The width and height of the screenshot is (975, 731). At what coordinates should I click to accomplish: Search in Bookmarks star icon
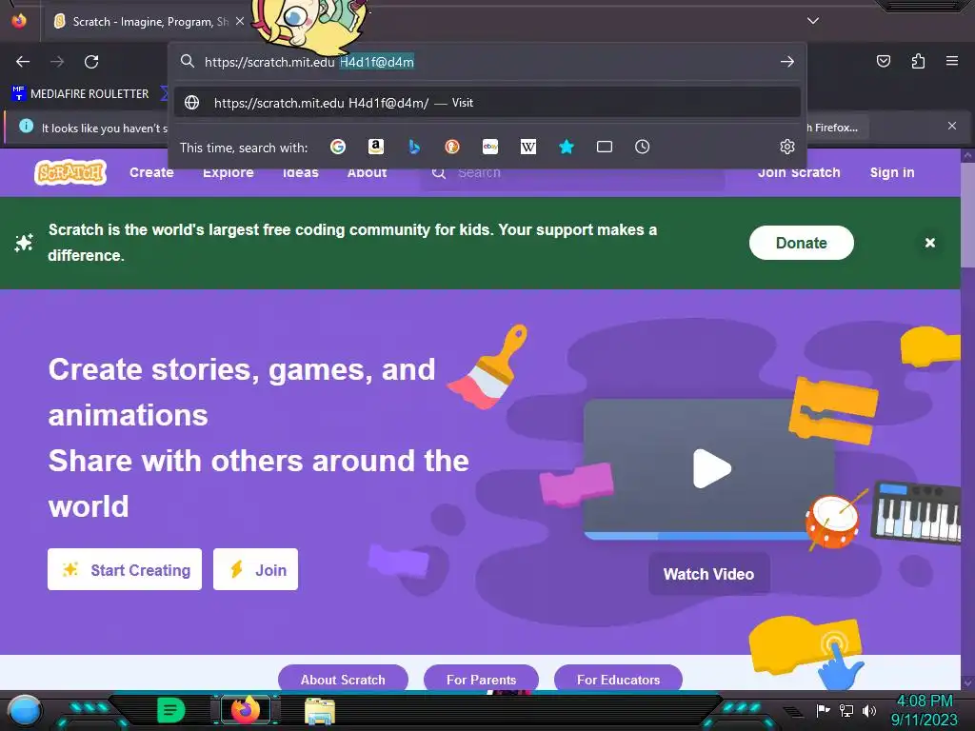[566, 147]
